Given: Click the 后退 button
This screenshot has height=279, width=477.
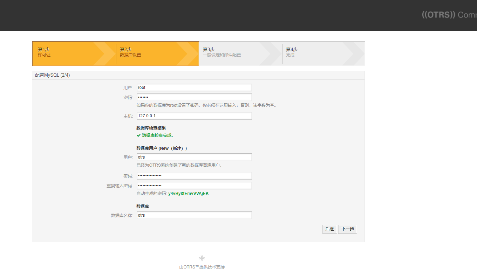Looking at the screenshot, I should [329, 229].
